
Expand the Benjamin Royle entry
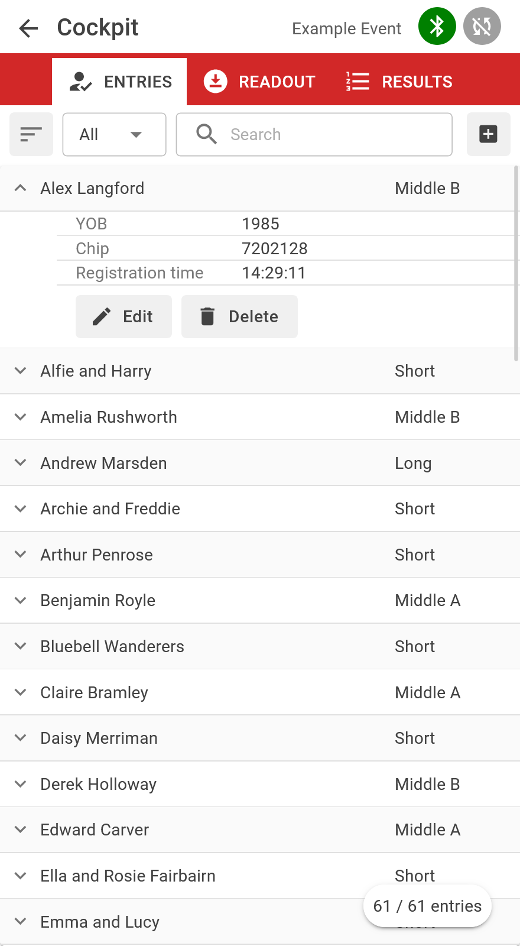(20, 600)
